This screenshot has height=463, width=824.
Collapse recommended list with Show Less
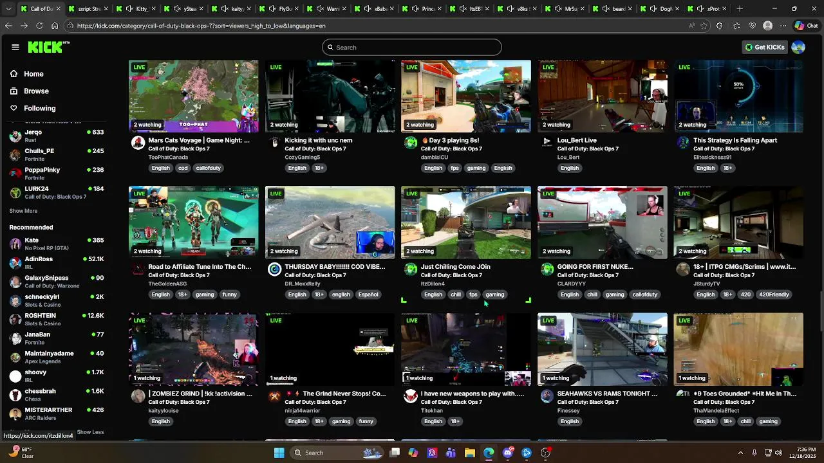pyautogui.click(x=90, y=432)
